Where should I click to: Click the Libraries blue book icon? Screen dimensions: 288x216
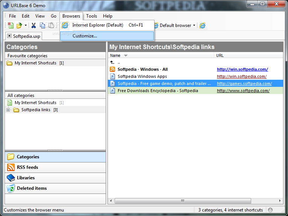tap(11, 178)
